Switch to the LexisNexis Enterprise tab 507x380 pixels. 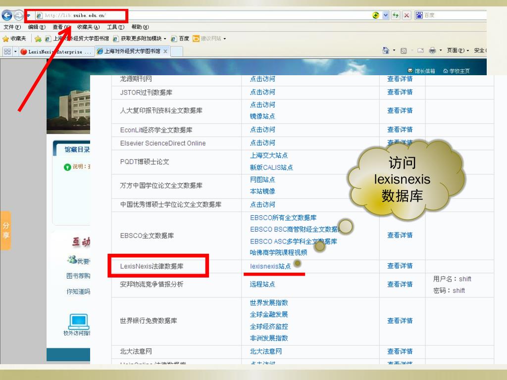click(x=56, y=51)
